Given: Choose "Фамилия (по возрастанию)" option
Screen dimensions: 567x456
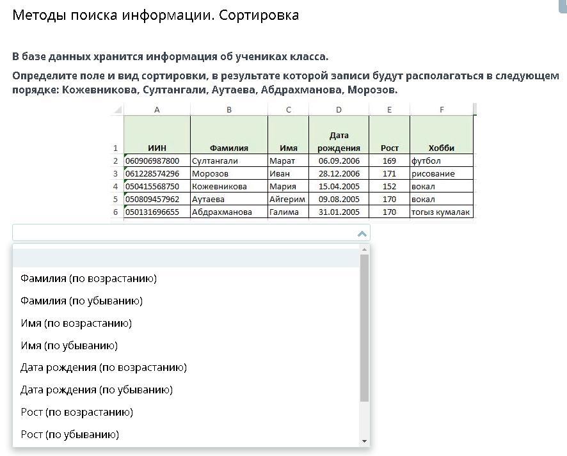Looking at the screenshot, I should (x=186, y=279).
